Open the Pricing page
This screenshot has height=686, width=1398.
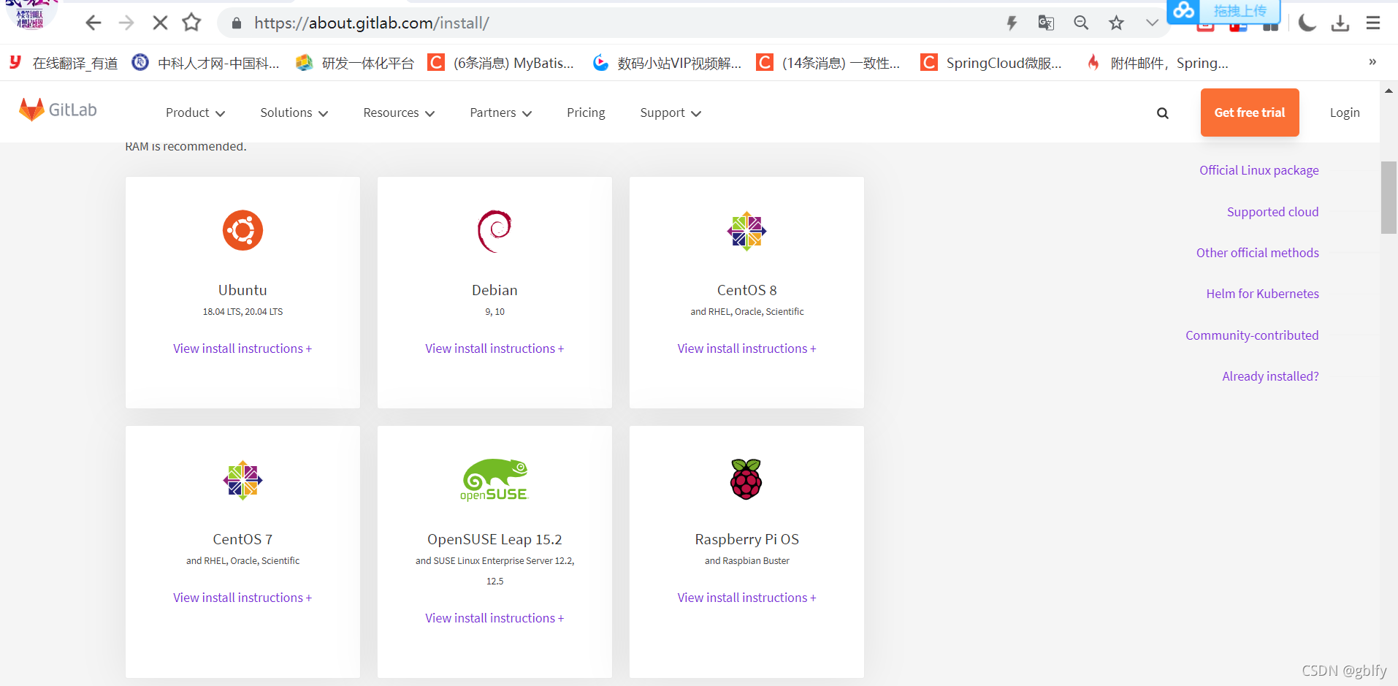coord(586,113)
